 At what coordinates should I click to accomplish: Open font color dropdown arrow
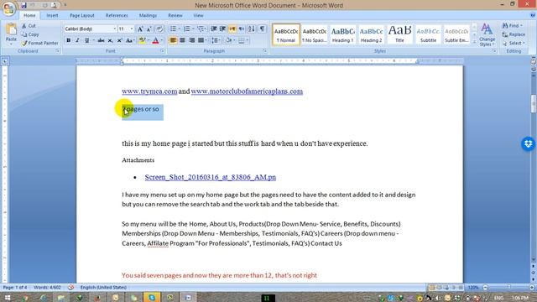point(162,40)
